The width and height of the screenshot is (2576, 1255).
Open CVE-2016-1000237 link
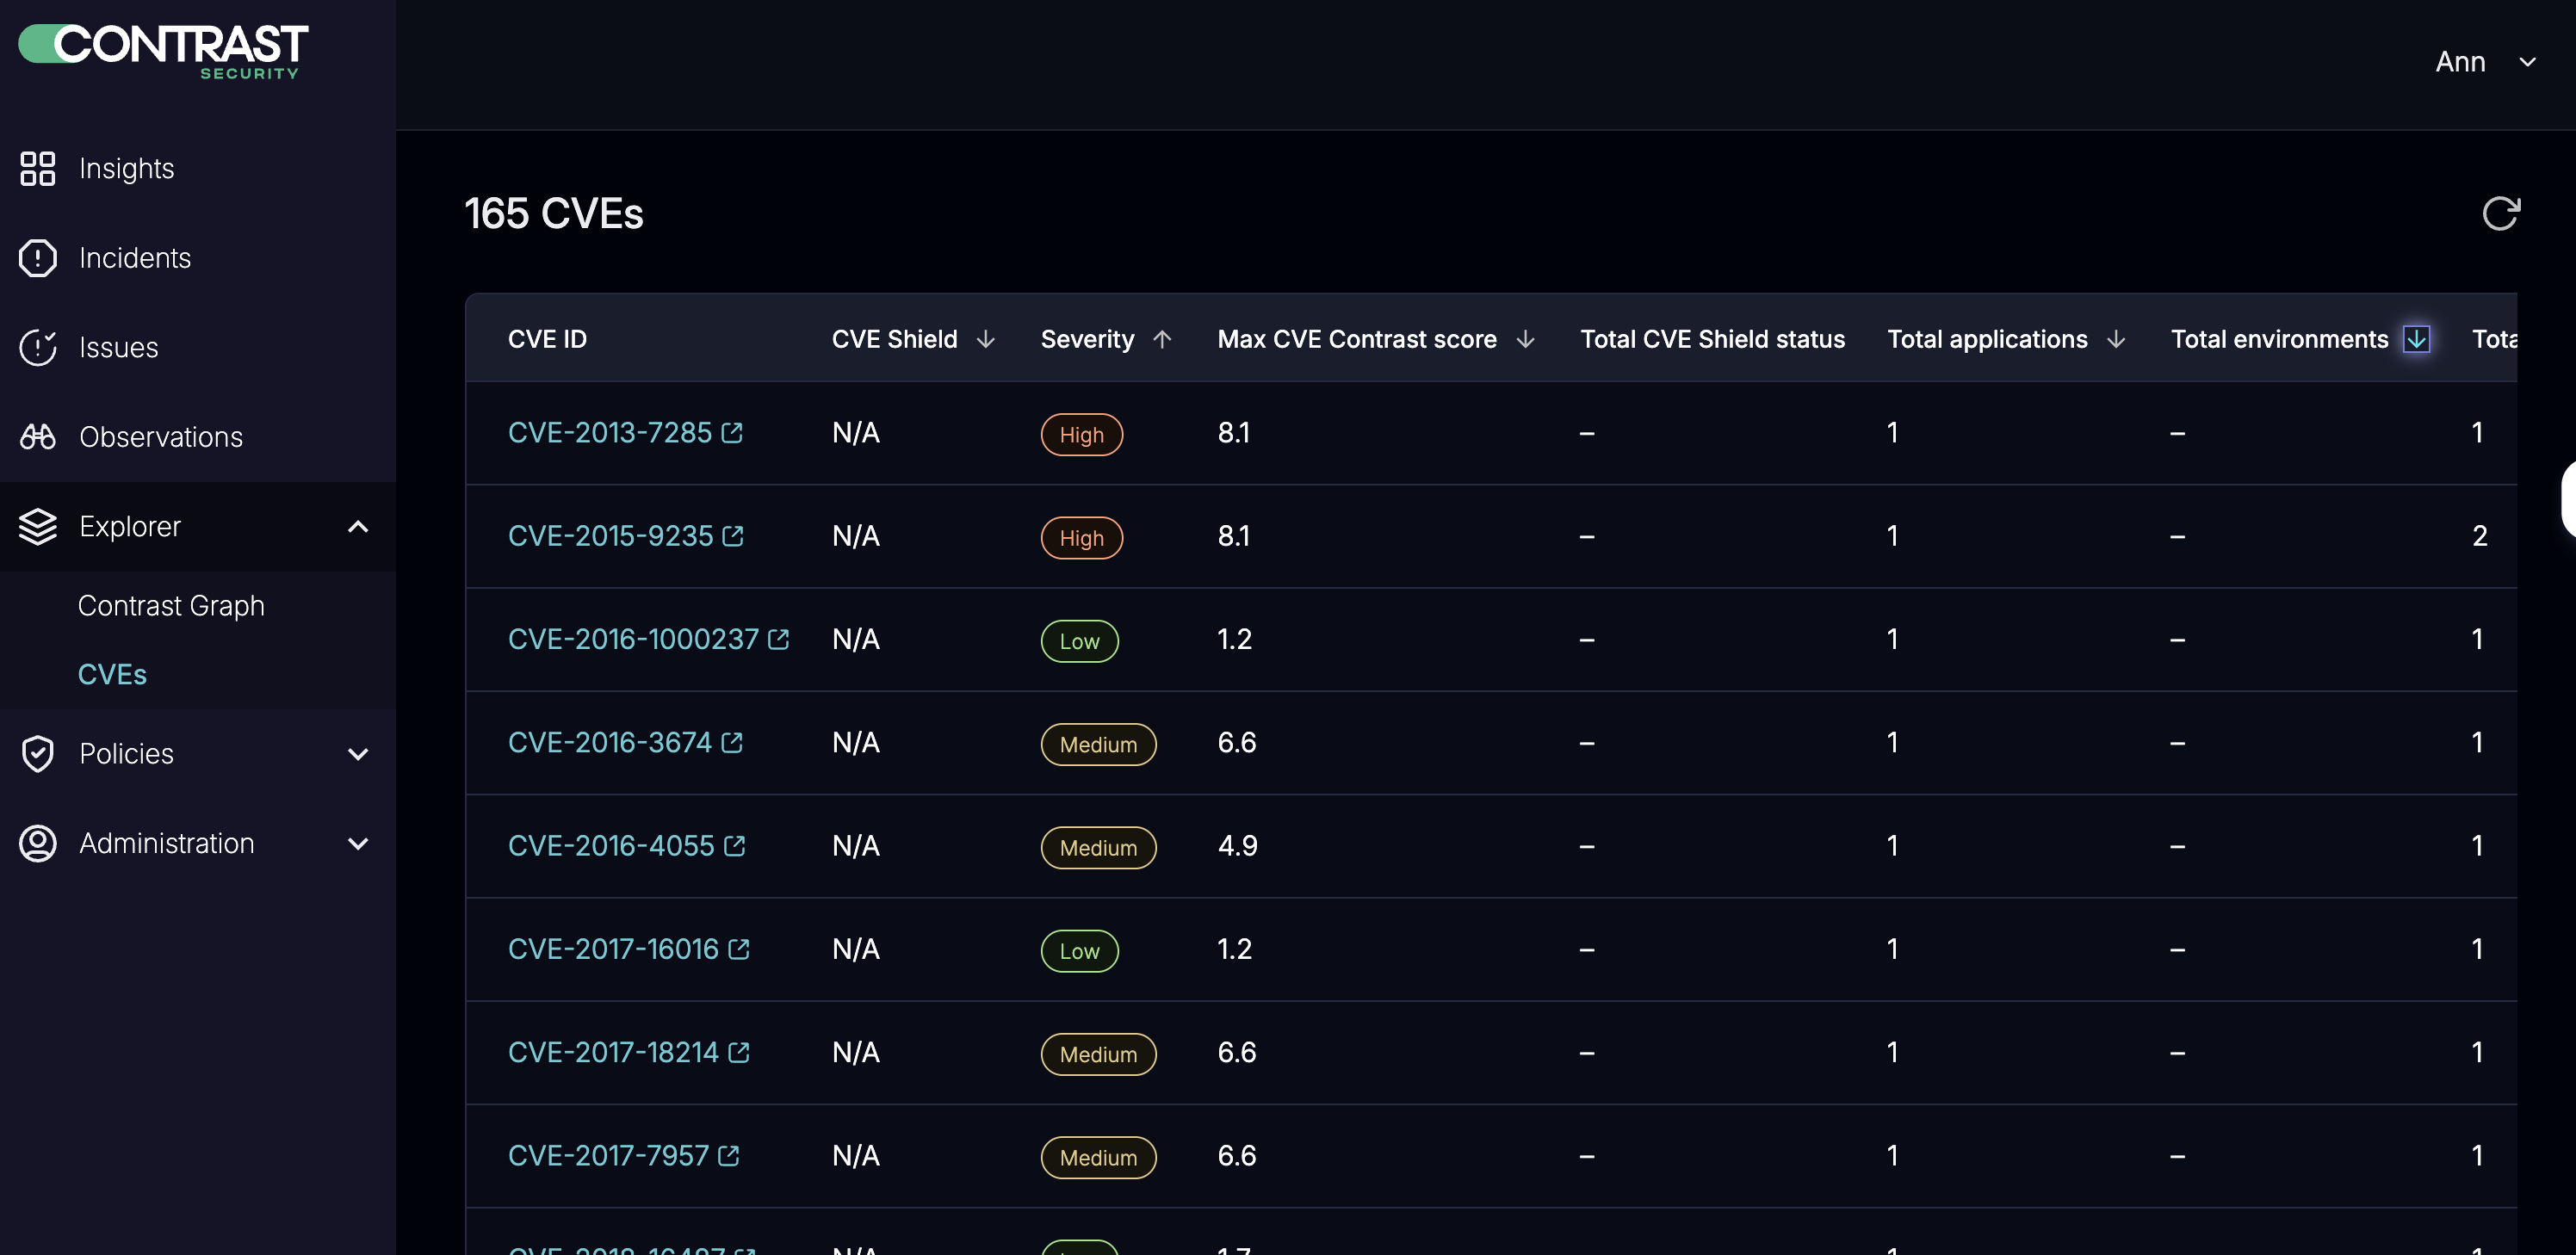[634, 639]
